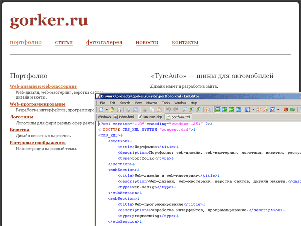
Task: Open the Визитки portfolio link
Action: coord(20,130)
